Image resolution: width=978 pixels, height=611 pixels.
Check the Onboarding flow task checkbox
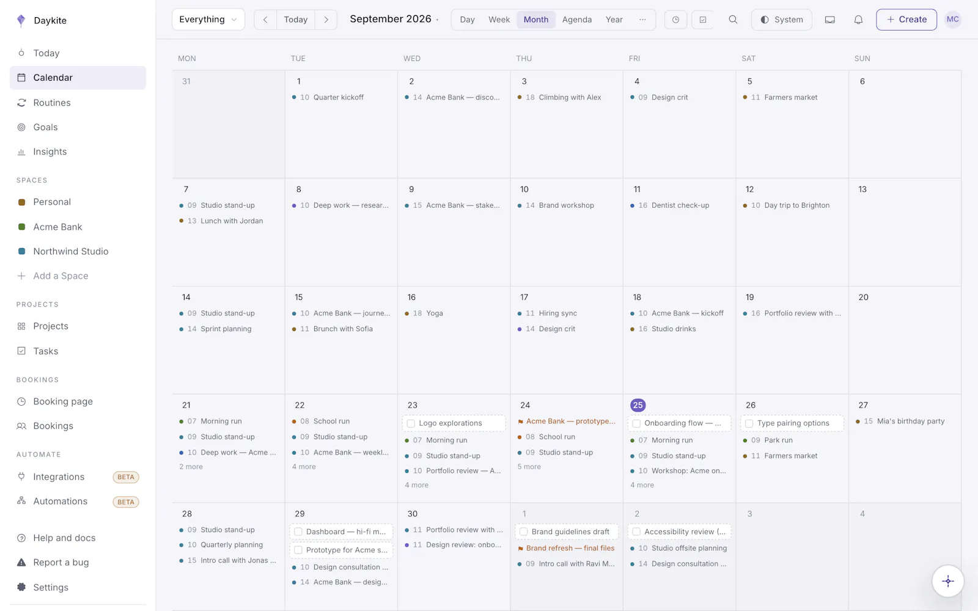click(x=636, y=423)
